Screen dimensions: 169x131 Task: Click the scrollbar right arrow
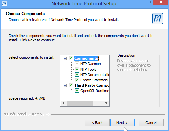pos(106,103)
